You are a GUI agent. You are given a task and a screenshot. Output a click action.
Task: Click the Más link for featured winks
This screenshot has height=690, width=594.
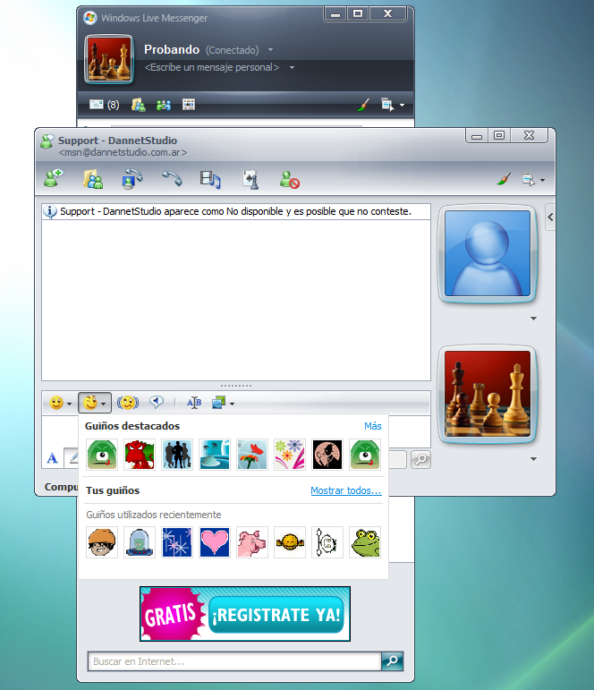pos(373,426)
